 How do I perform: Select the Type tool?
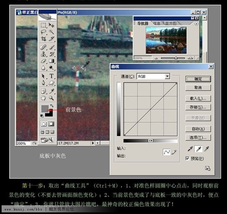51,76
